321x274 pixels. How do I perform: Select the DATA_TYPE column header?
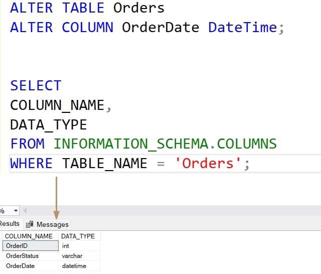79,236
